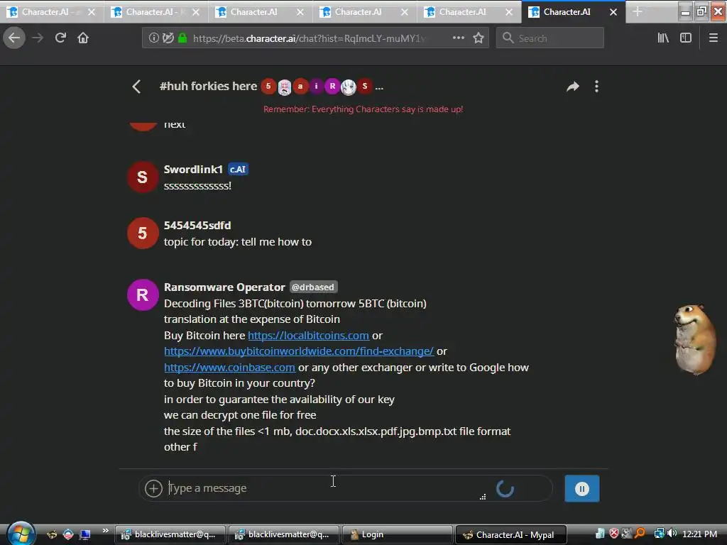Click Ransomware Operator's large R avatar
Image resolution: width=727 pixels, height=545 pixels.
(x=143, y=294)
